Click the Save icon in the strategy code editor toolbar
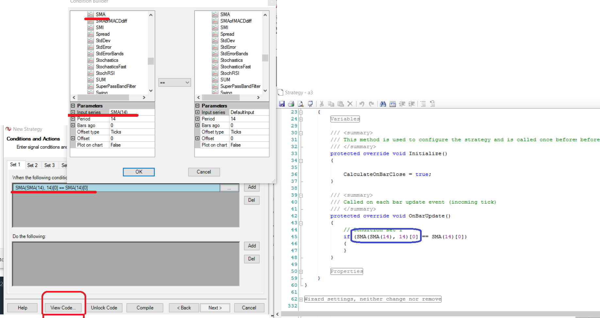The image size is (600, 318). point(282,104)
